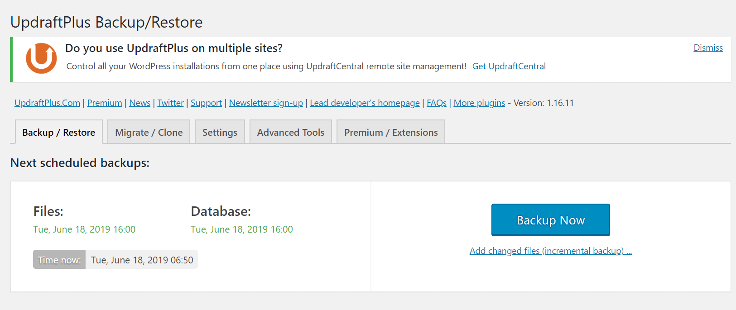The height and width of the screenshot is (310, 736).
Task: Open the Premium link in header links
Action: pyautogui.click(x=105, y=103)
